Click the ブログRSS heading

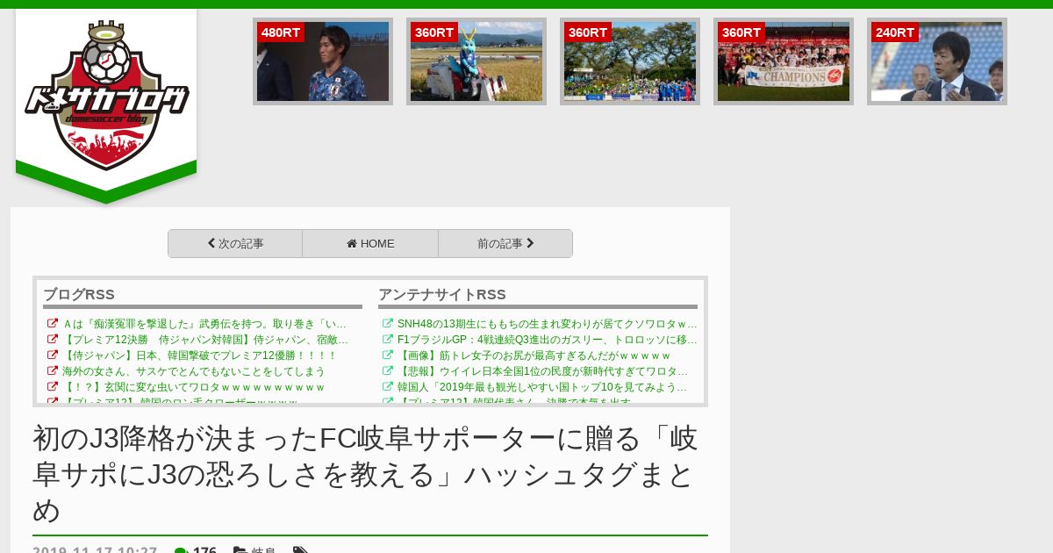(x=79, y=295)
